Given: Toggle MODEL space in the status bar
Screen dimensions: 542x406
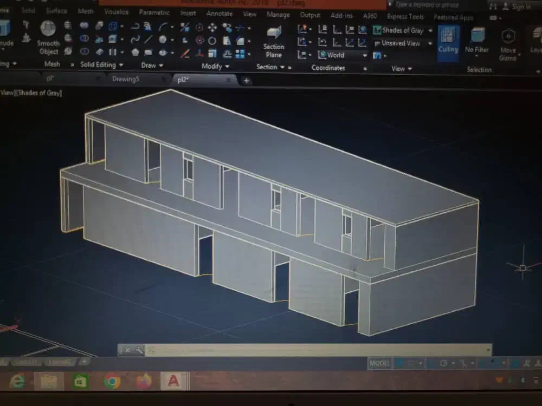Looking at the screenshot, I should (x=379, y=363).
